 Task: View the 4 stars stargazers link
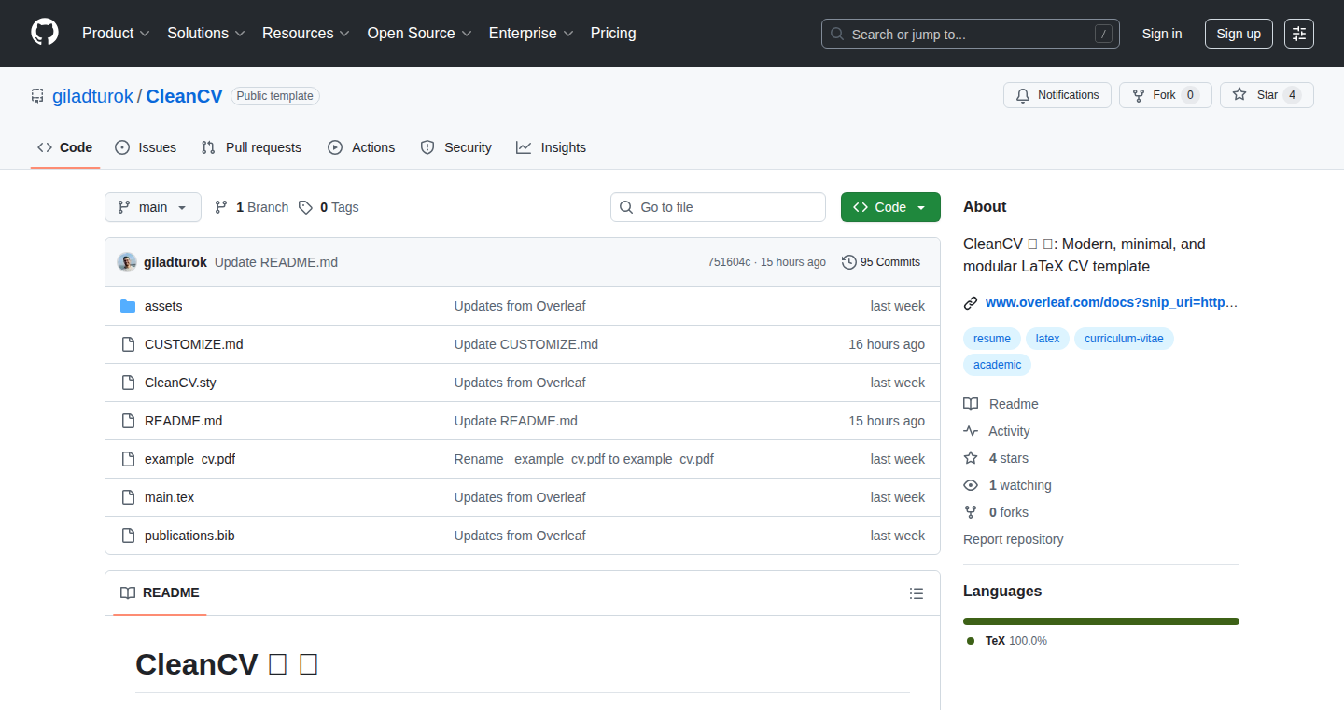pyautogui.click(x=997, y=458)
